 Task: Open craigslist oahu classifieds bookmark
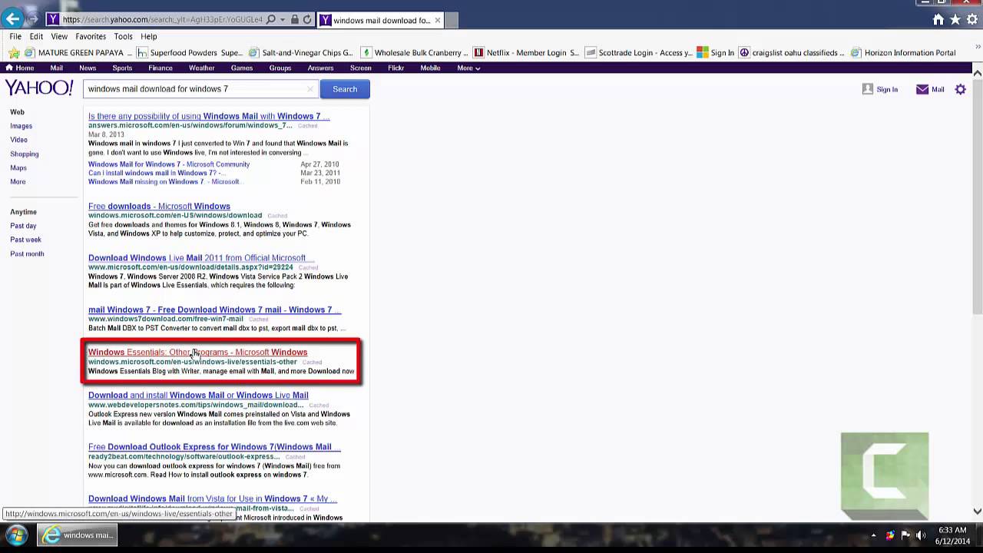coord(792,53)
